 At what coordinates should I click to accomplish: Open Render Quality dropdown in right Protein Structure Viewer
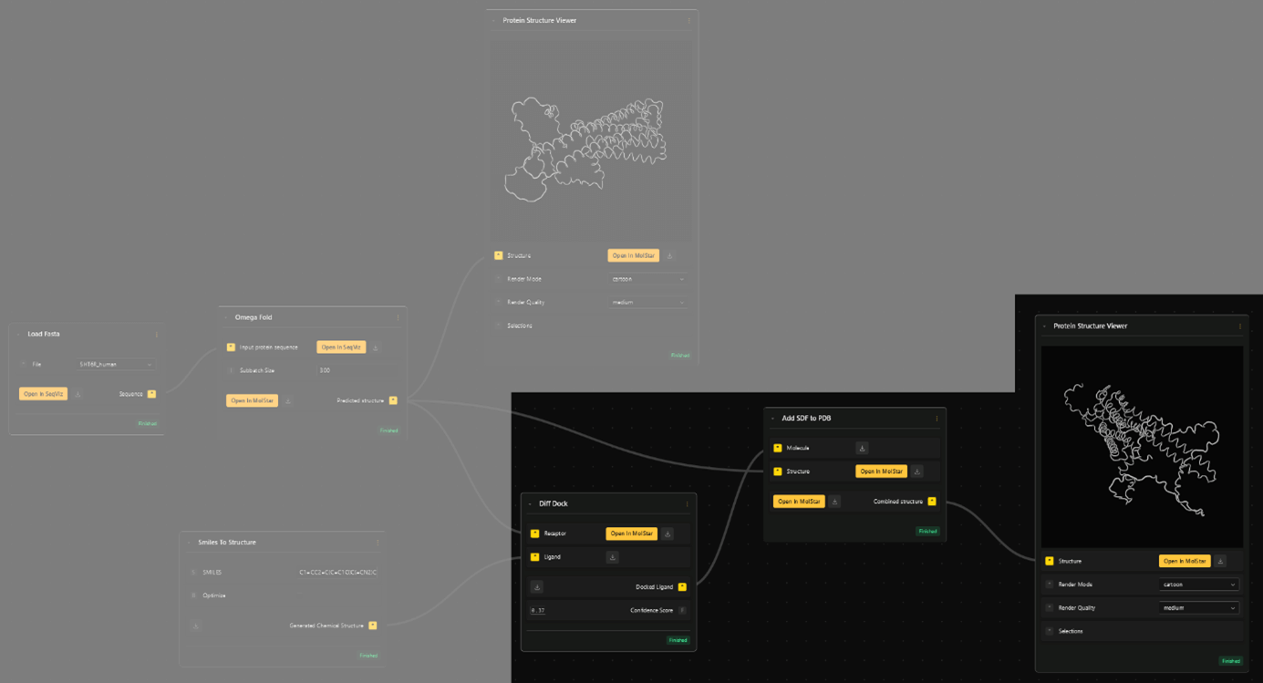pos(1198,608)
